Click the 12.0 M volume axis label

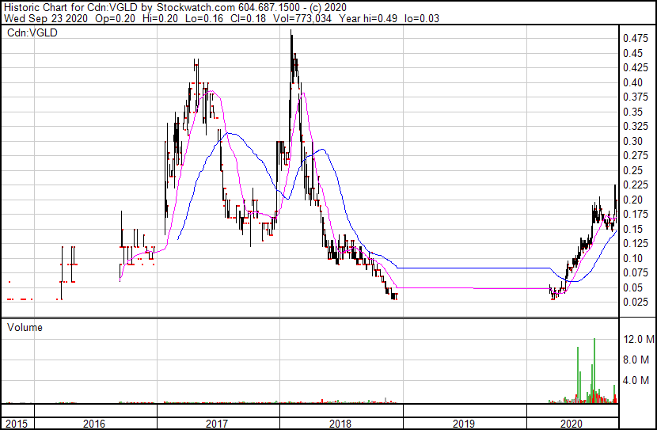pos(638,340)
